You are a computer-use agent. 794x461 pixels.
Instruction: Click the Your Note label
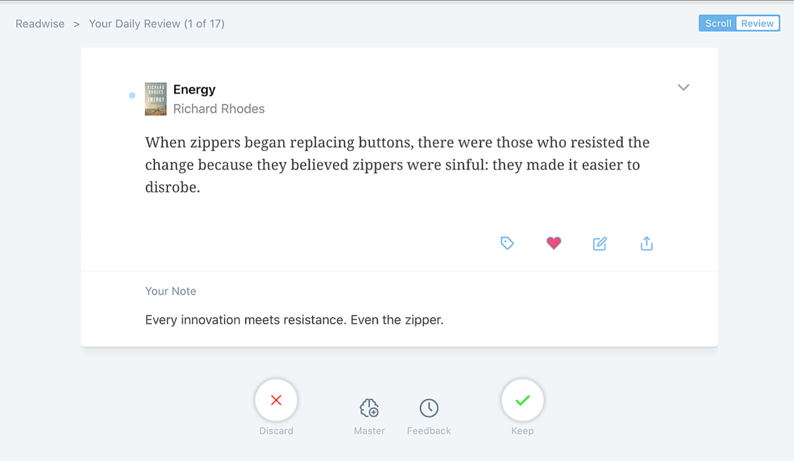coord(171,291)
